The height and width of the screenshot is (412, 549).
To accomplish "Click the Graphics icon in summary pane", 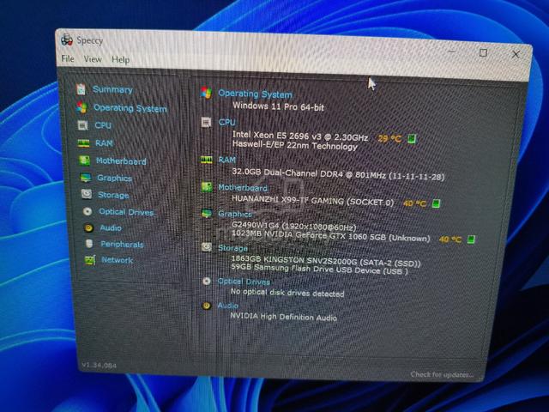I will 206,213.
